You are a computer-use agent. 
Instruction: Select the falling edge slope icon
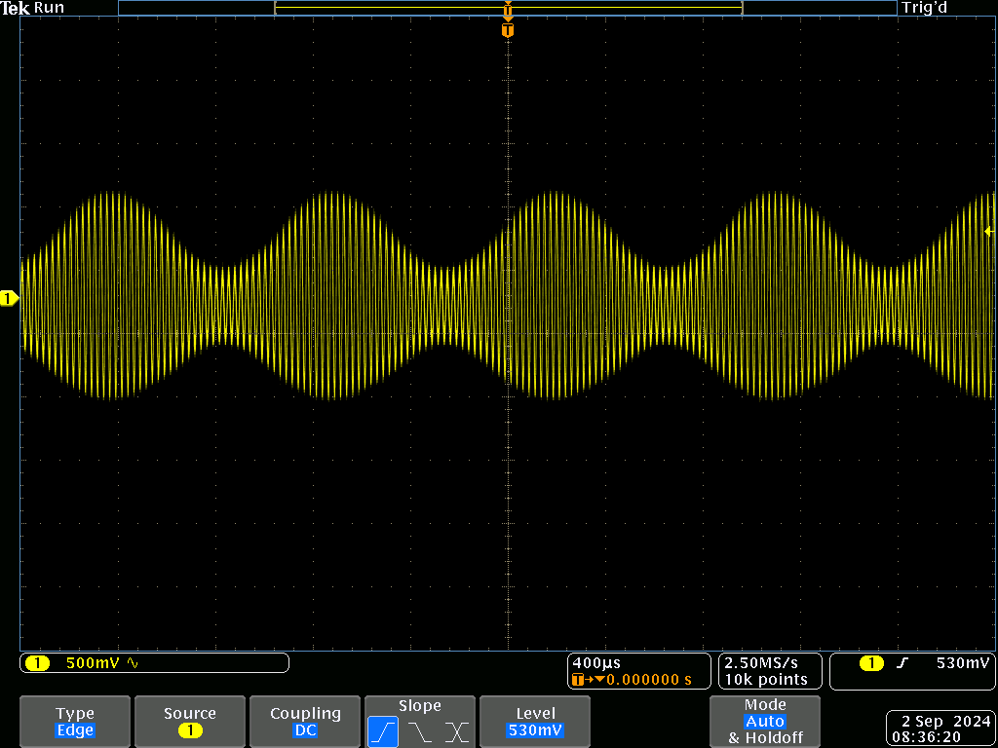click(420, 731)
